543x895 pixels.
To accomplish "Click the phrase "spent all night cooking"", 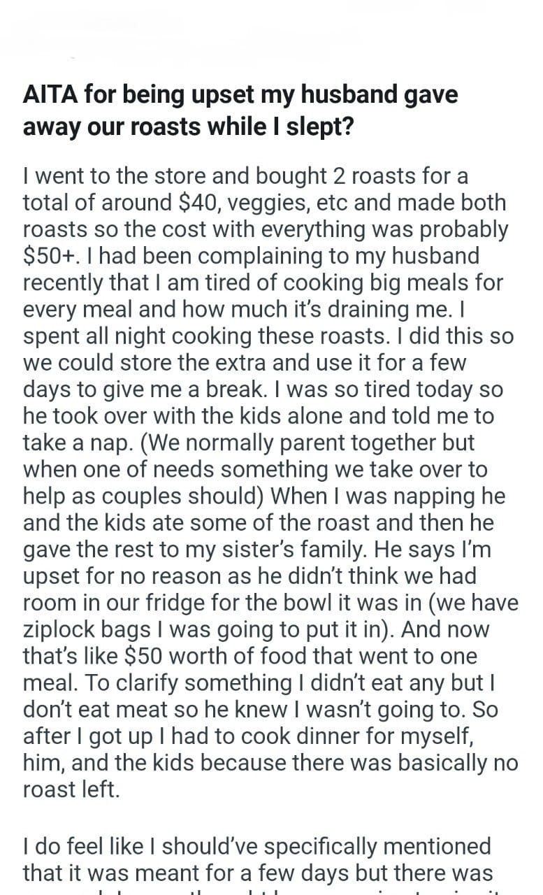I will coord(126,336).
